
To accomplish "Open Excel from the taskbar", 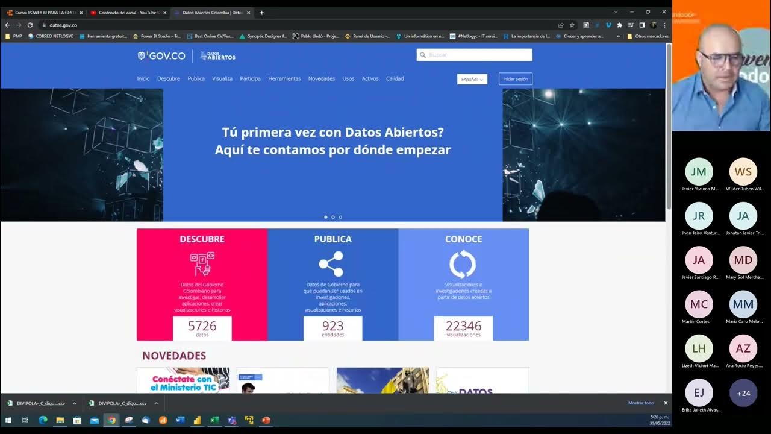I will click(214, 420).
